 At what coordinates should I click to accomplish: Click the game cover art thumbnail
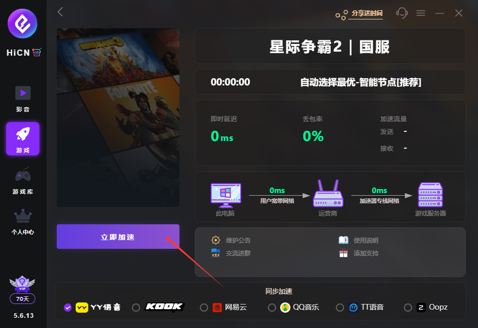click(118, 118)
